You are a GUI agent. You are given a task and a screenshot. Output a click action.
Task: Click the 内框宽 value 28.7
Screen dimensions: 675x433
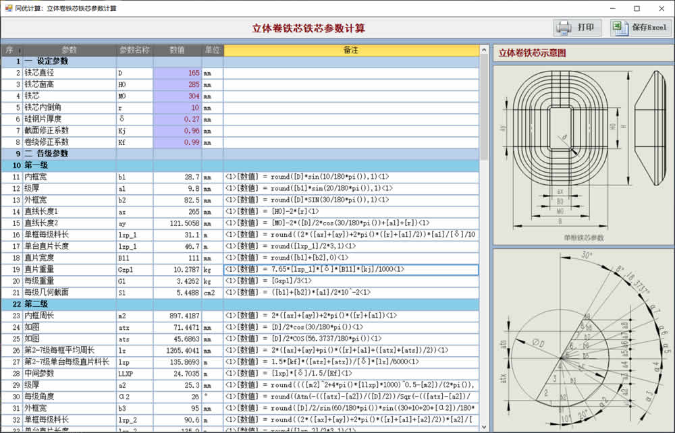[178, 177]
